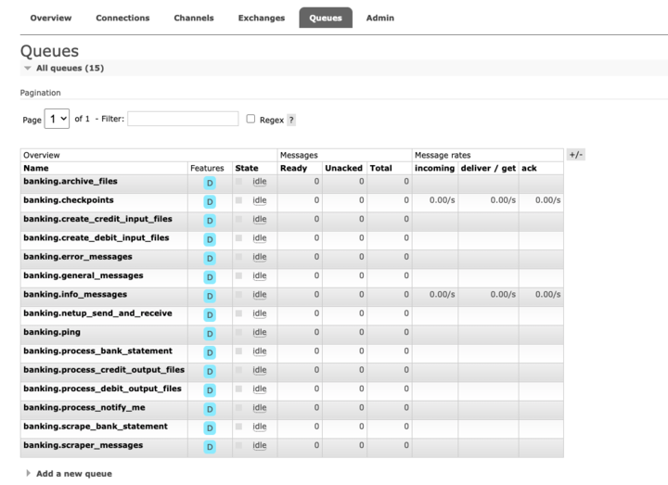
Task: Click the state indicator square for banking.scraper_messages
Action: tap(238, 445)
